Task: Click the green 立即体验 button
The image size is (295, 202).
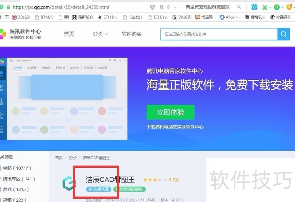Action: [x=170, y=112]
